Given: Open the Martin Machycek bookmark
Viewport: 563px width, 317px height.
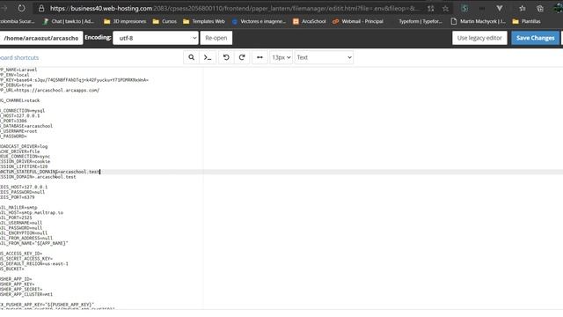Looking at the screenshot, I should (x=478, y=21).
